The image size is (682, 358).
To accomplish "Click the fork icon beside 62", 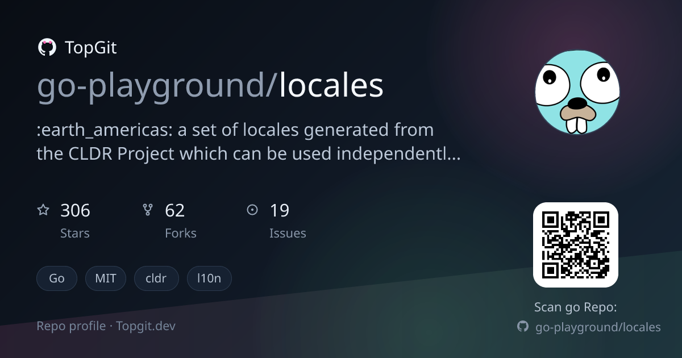I will [148, 210].
